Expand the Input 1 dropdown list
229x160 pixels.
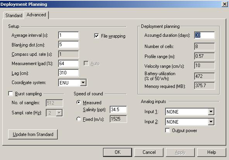[x=211, y=112]
